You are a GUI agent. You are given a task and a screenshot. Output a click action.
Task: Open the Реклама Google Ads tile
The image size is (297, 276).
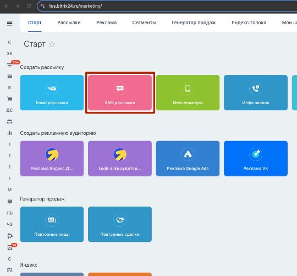tap(188, 159)
